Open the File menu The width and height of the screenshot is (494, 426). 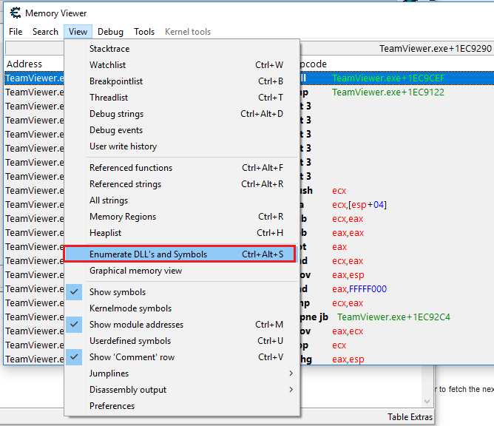(x=16, y=32)
